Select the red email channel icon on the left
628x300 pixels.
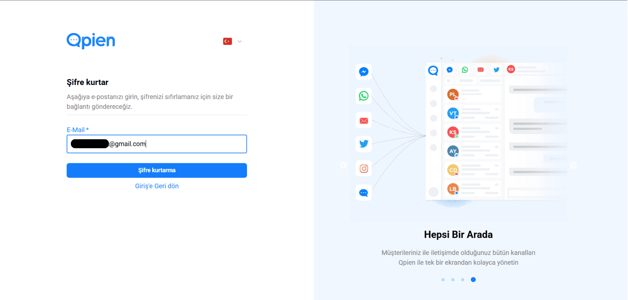364,121
